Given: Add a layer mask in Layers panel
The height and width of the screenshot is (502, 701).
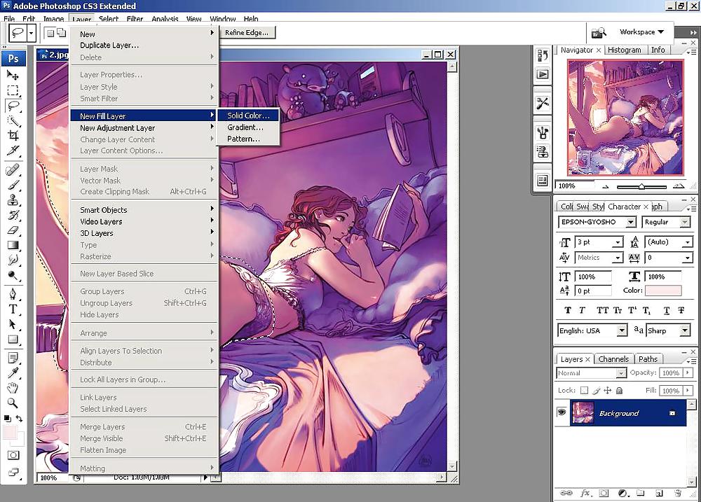Looking at the screenshot, I should point(604,493).
